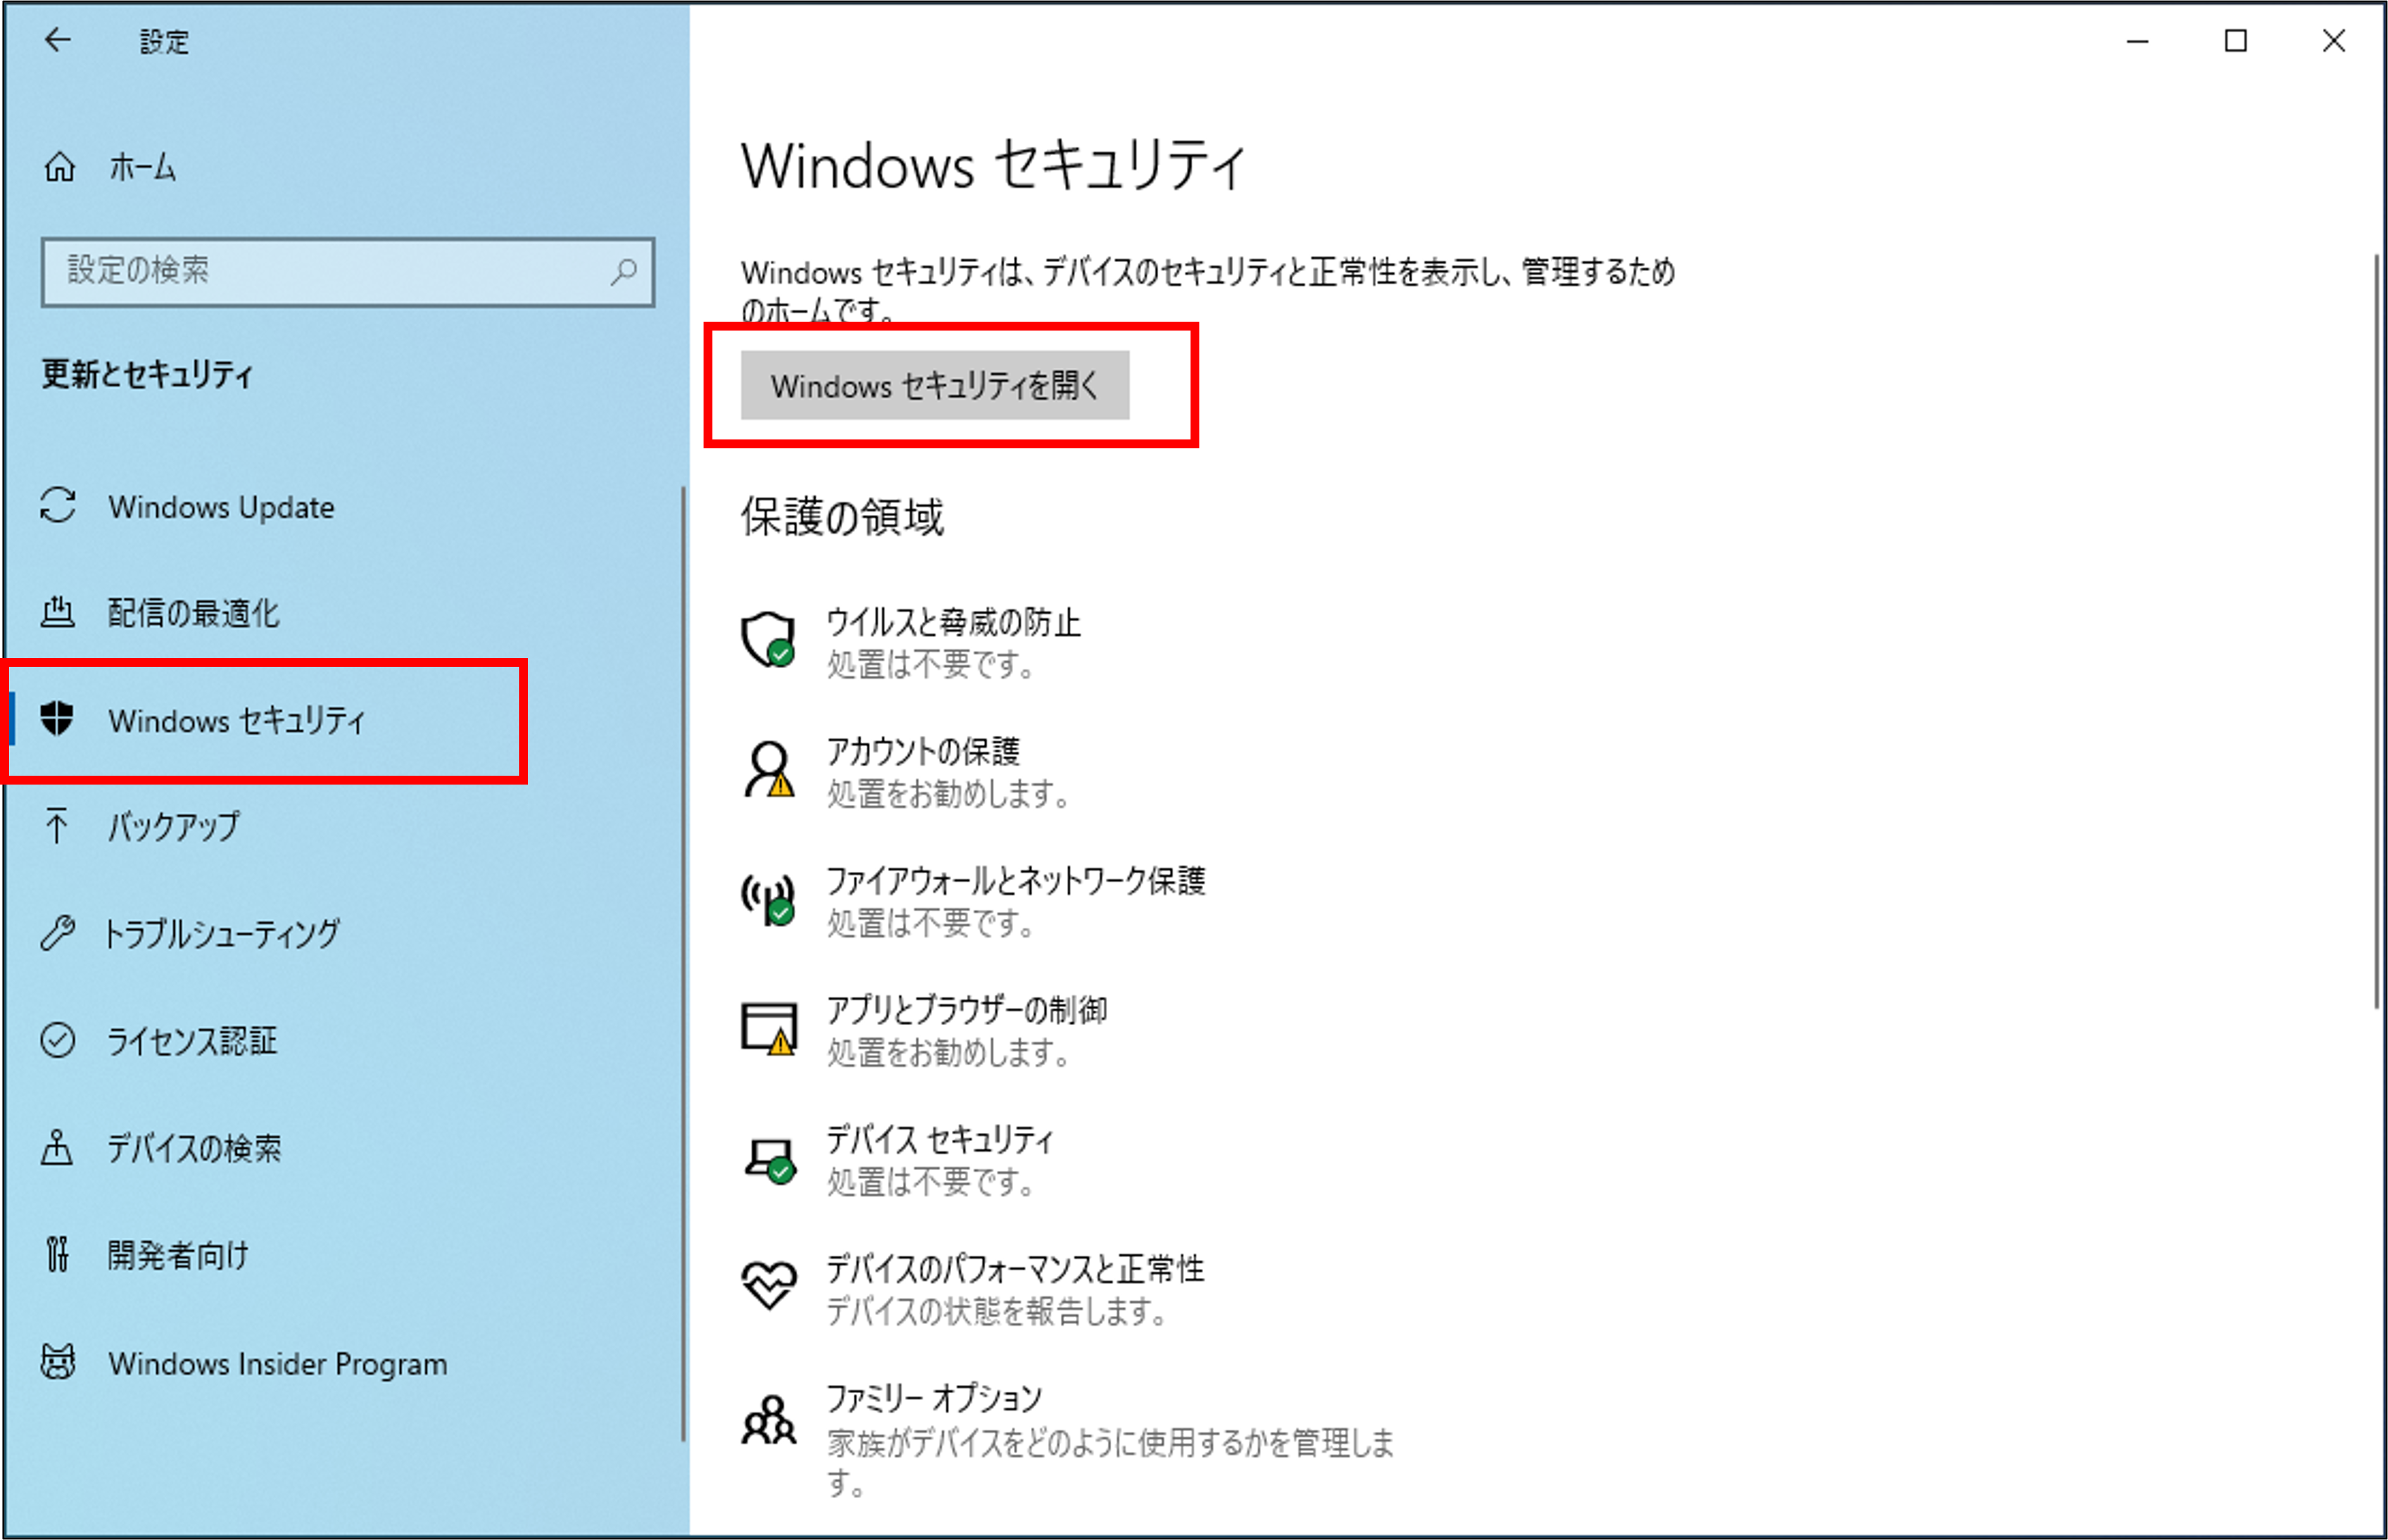Click the virus protection shield icon
The height and width of the screenshot is (1540, 2388).
tap(768, 640)
